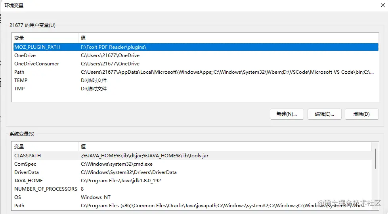Image resolution: width=388 pixels, height=214 pixels.
Task: Select the OneDriveConsumer user variable
Action: [36, 64]
